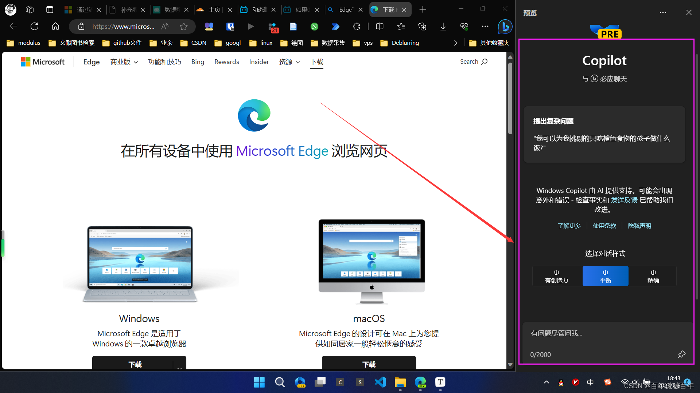
Task: Open workspaces icon in title bar
Action: tap(30, 9)
